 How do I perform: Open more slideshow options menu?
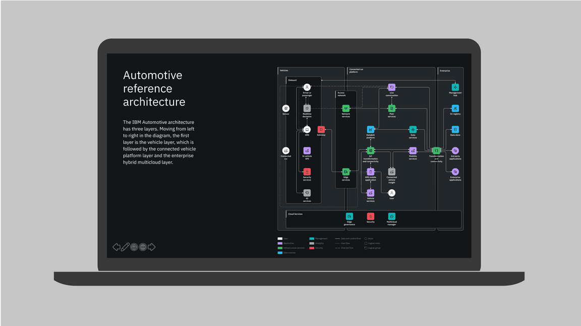pos(143,247)
